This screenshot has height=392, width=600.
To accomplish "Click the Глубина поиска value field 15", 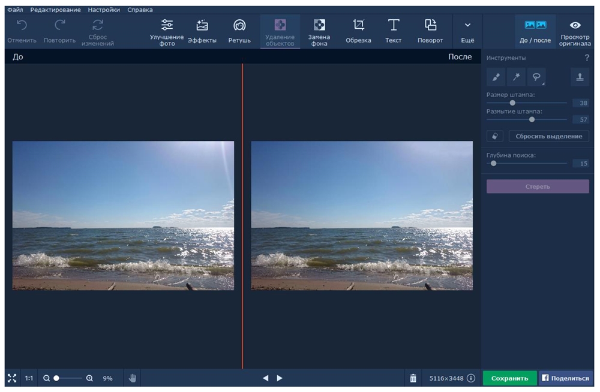I will pyautogui.click(x=581, y=164).
